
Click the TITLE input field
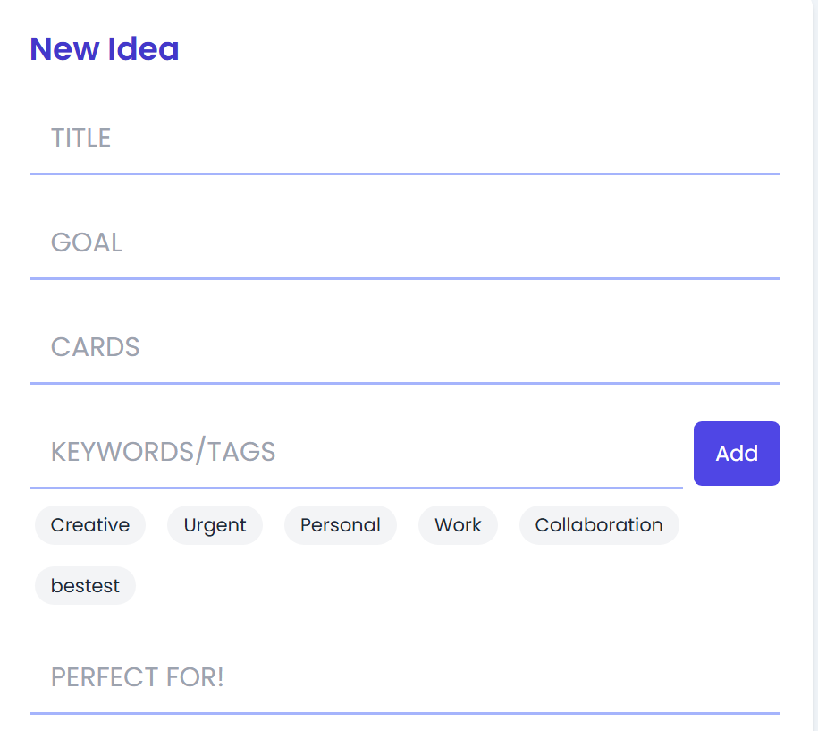404,139
